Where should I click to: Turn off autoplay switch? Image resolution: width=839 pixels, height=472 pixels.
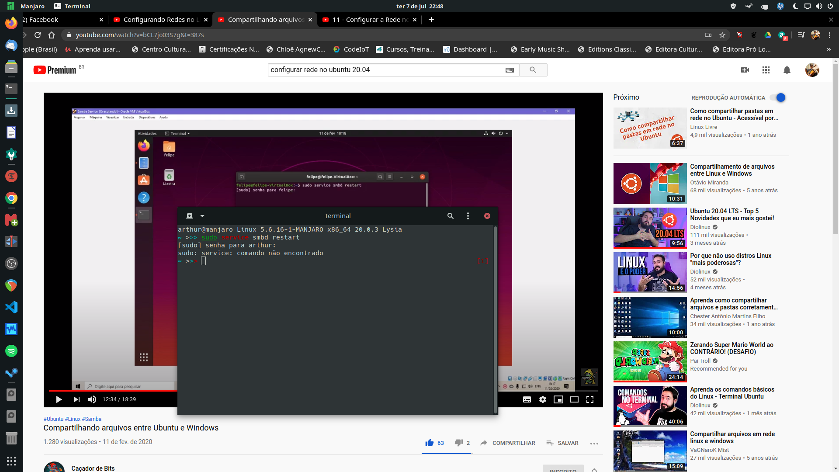(778, 97)
